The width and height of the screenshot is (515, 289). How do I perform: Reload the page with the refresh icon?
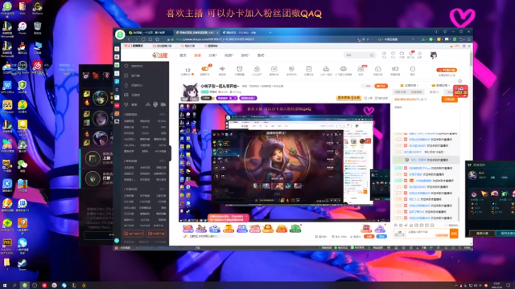[143, 39]
